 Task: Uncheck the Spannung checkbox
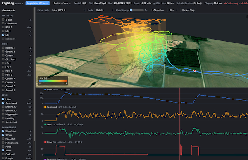point(3,131)
